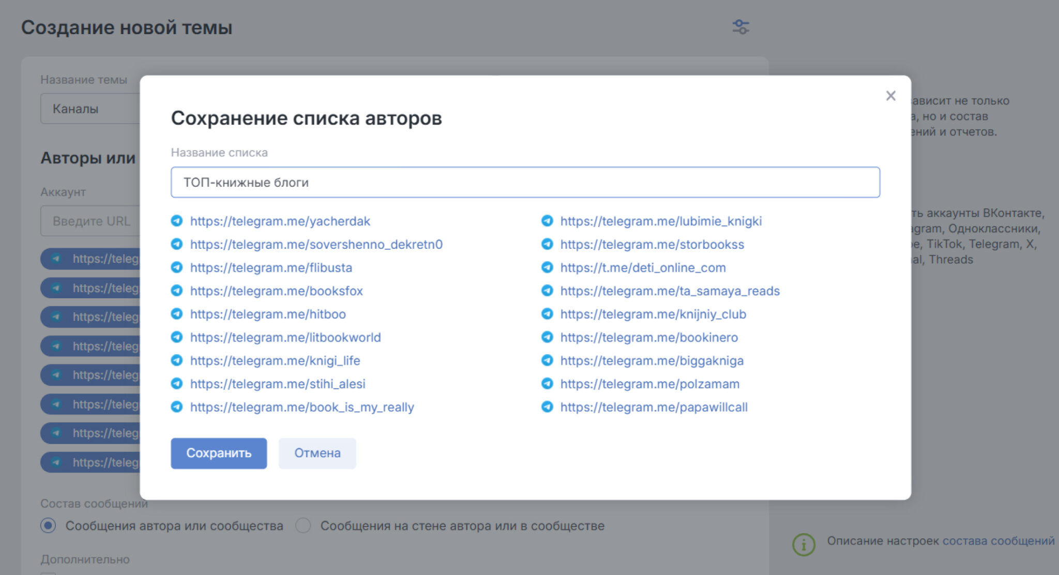Viewport: 1059px width, 575px height.
Task: Open the booksfox Telegram link
Action: pos(277,291)
